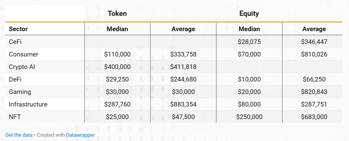
Task: Select the Gaming row label
Action: tap(20, 92)
